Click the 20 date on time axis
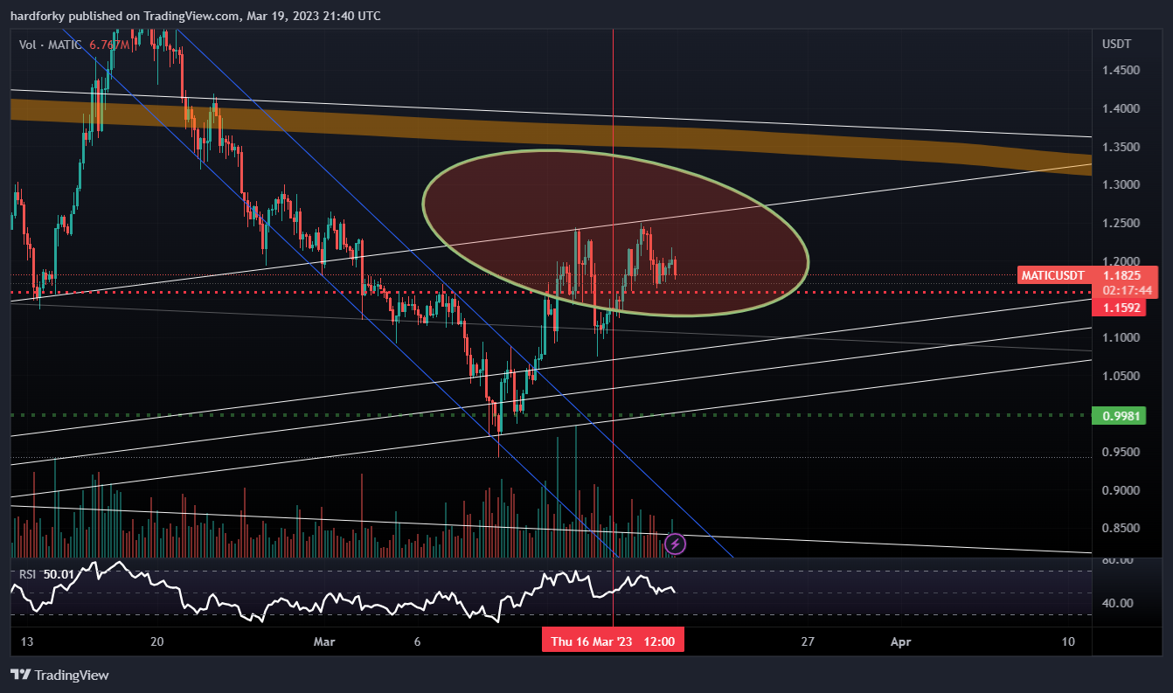 157,641
